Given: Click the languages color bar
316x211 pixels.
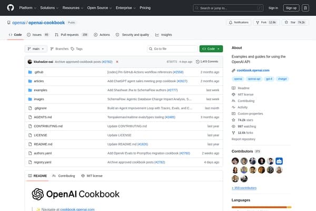Looking at the screenshot, I should pos(261,207).
